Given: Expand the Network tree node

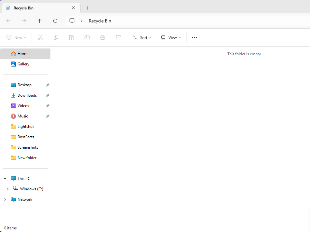Looking at the screenshot, I should coord(5,199).
